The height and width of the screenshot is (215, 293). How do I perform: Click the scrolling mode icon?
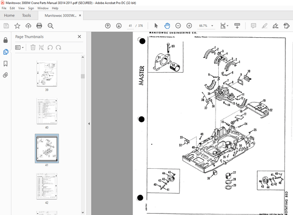tap(237, 26)
